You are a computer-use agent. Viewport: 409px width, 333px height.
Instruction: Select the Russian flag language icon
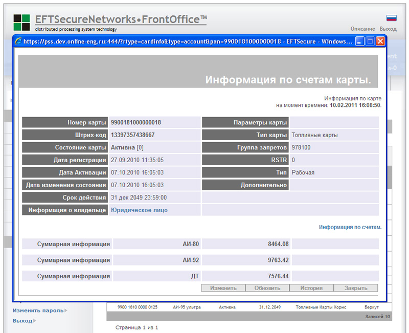(391, 18)
